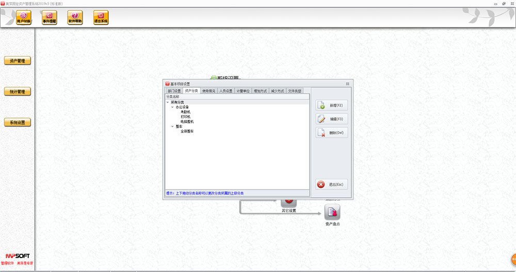Collapse the 所有分类 root tree node
Screen dimensions: 516x272
pyautogui.click(x=168, y=103)
